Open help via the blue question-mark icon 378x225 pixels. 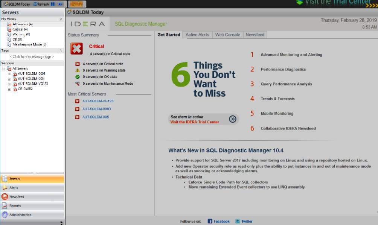pyautogui.click(x=60, y=4)
